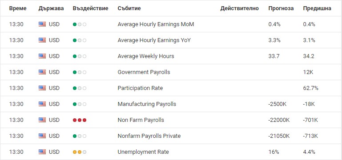342x160 pixels.
Task: Sort by Време column header
Action: [x=18, y=8]
